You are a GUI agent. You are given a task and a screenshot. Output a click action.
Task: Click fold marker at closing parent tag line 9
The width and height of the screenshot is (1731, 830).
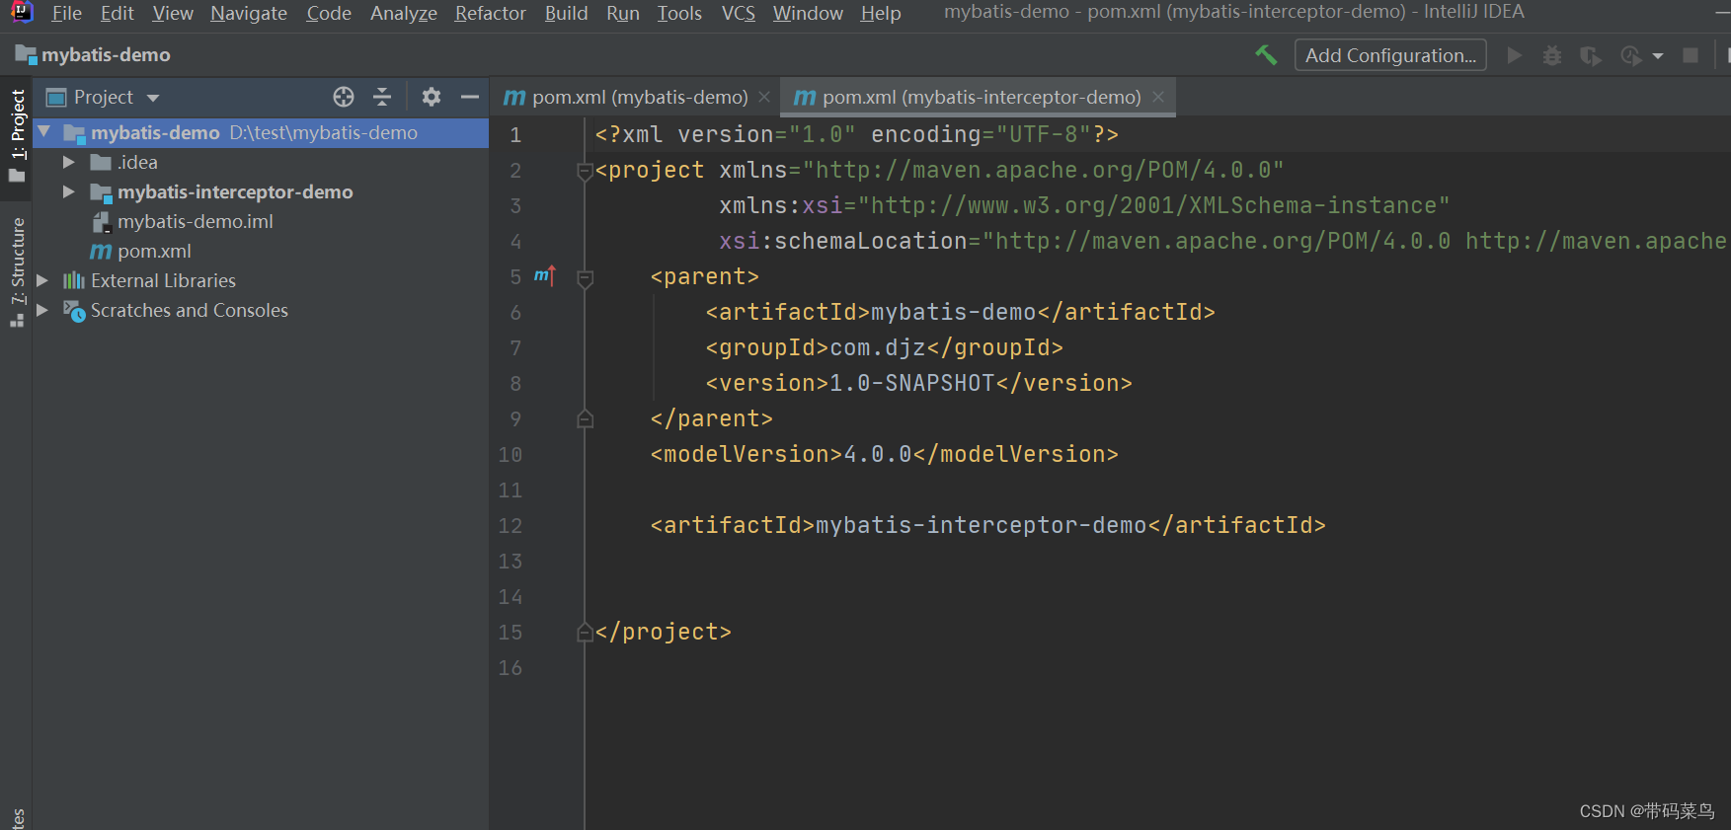[585, 418]
